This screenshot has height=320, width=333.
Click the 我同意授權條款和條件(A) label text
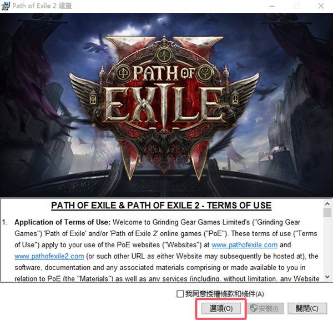224,294
